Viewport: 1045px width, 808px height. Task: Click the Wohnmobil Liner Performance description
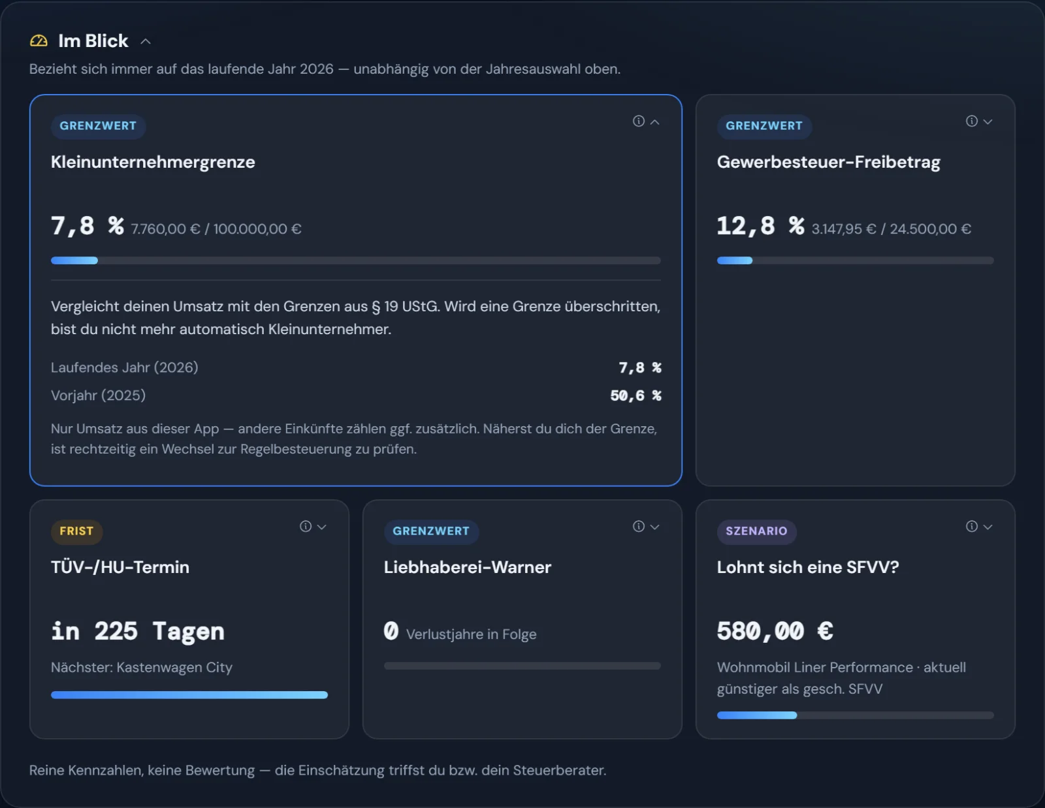click(x=841, y=678)
